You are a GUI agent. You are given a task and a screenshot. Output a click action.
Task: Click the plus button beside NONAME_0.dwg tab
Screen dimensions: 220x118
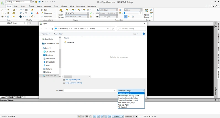pos(29,23)
